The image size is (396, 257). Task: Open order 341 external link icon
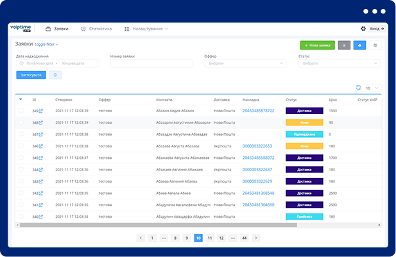click(x=40, y=205)
